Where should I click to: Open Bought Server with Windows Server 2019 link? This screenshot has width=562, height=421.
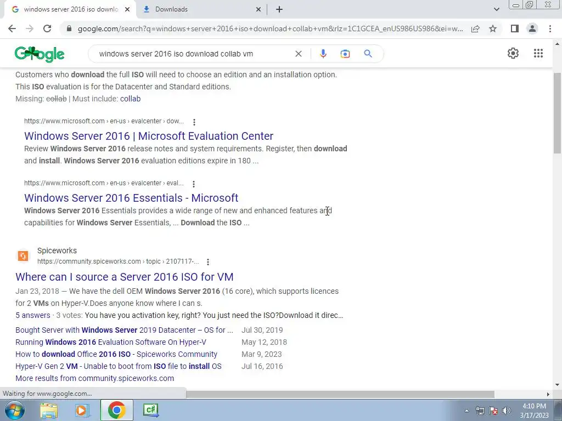point(124,330)
